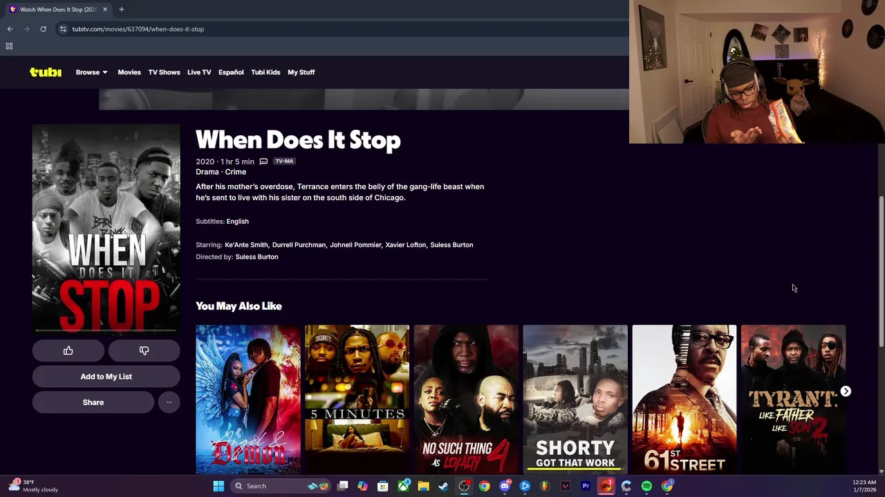Open Discord from the taskbar

click(505, 486)
